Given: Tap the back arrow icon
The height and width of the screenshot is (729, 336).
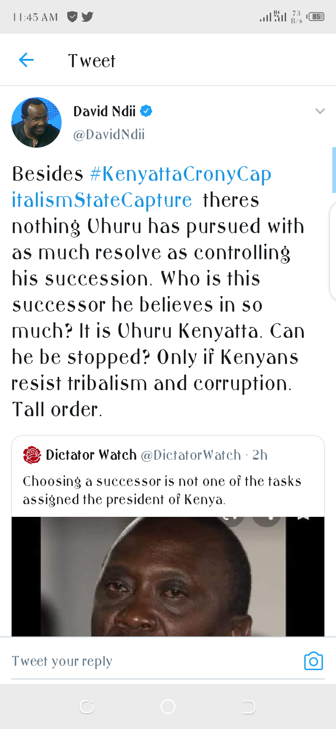Looking at the screenshot, I should [26, 60].
